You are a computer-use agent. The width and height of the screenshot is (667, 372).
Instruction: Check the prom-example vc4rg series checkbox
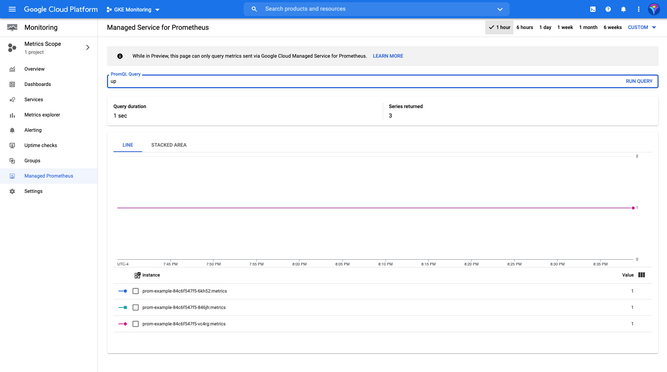tap(136, 324)
